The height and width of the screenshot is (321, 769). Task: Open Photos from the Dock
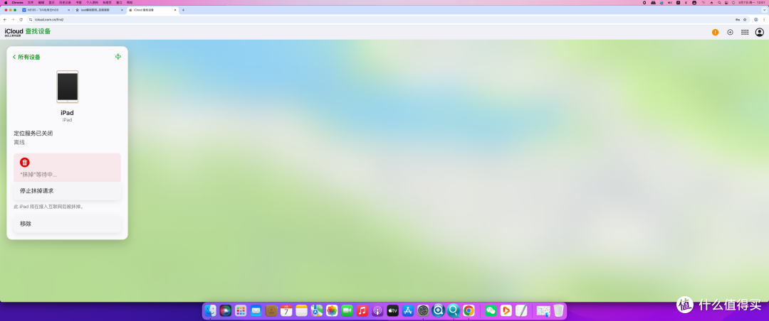[x=332, y=310]
